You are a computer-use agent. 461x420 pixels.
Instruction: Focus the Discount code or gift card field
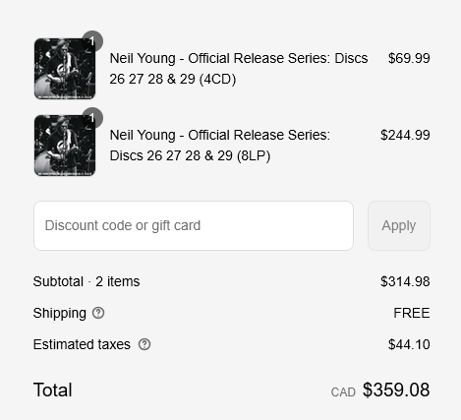tap(194, 225)
